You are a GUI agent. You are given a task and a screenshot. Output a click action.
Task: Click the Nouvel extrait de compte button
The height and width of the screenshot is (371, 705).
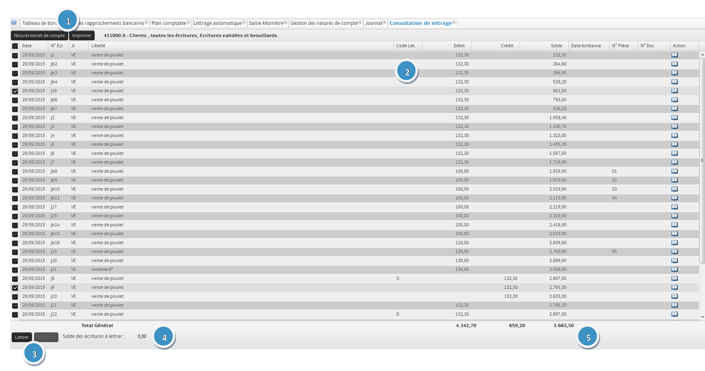pos(39,36)
